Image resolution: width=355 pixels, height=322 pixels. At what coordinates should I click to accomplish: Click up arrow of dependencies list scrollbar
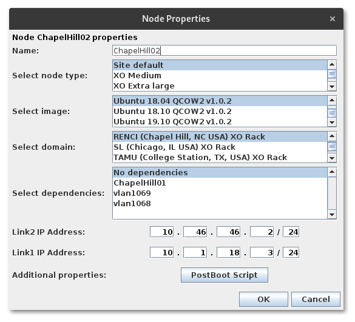point(332,172)
